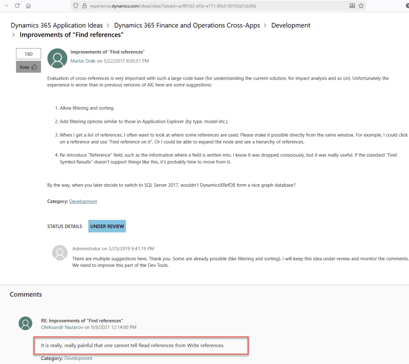This screenshot has height=364, width=409.
Task: Open Dynamics 365 Application Ideas breadcrumb
Action: [x=57, y=25]
